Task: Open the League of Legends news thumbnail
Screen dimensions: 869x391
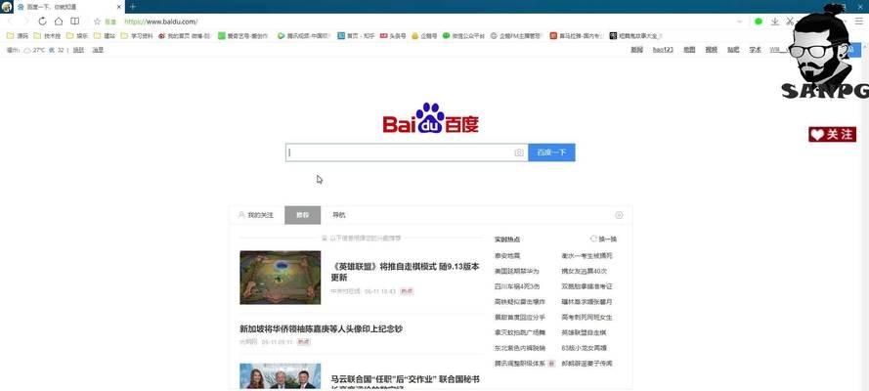Action: click(x=280, y=278)
